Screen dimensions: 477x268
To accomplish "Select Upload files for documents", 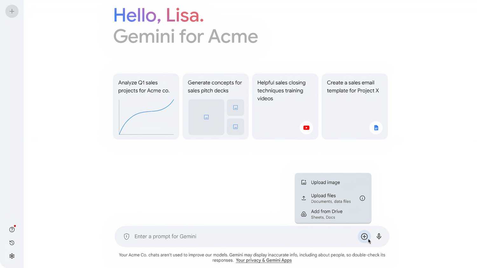I will 323,196.
